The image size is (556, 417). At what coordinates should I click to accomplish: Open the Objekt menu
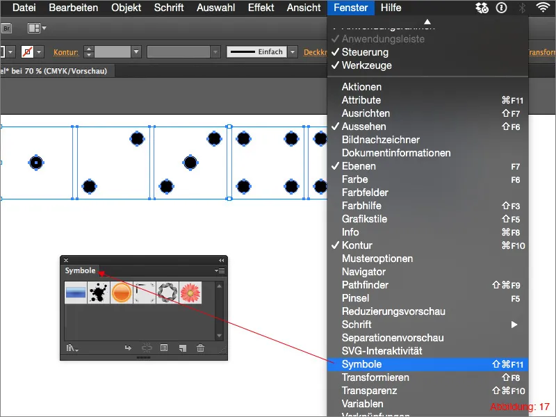pos(126,8)
